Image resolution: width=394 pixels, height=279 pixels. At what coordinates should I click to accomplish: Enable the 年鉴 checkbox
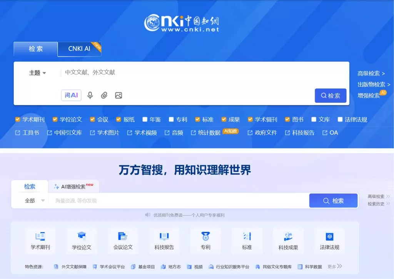tap(145, 119)
